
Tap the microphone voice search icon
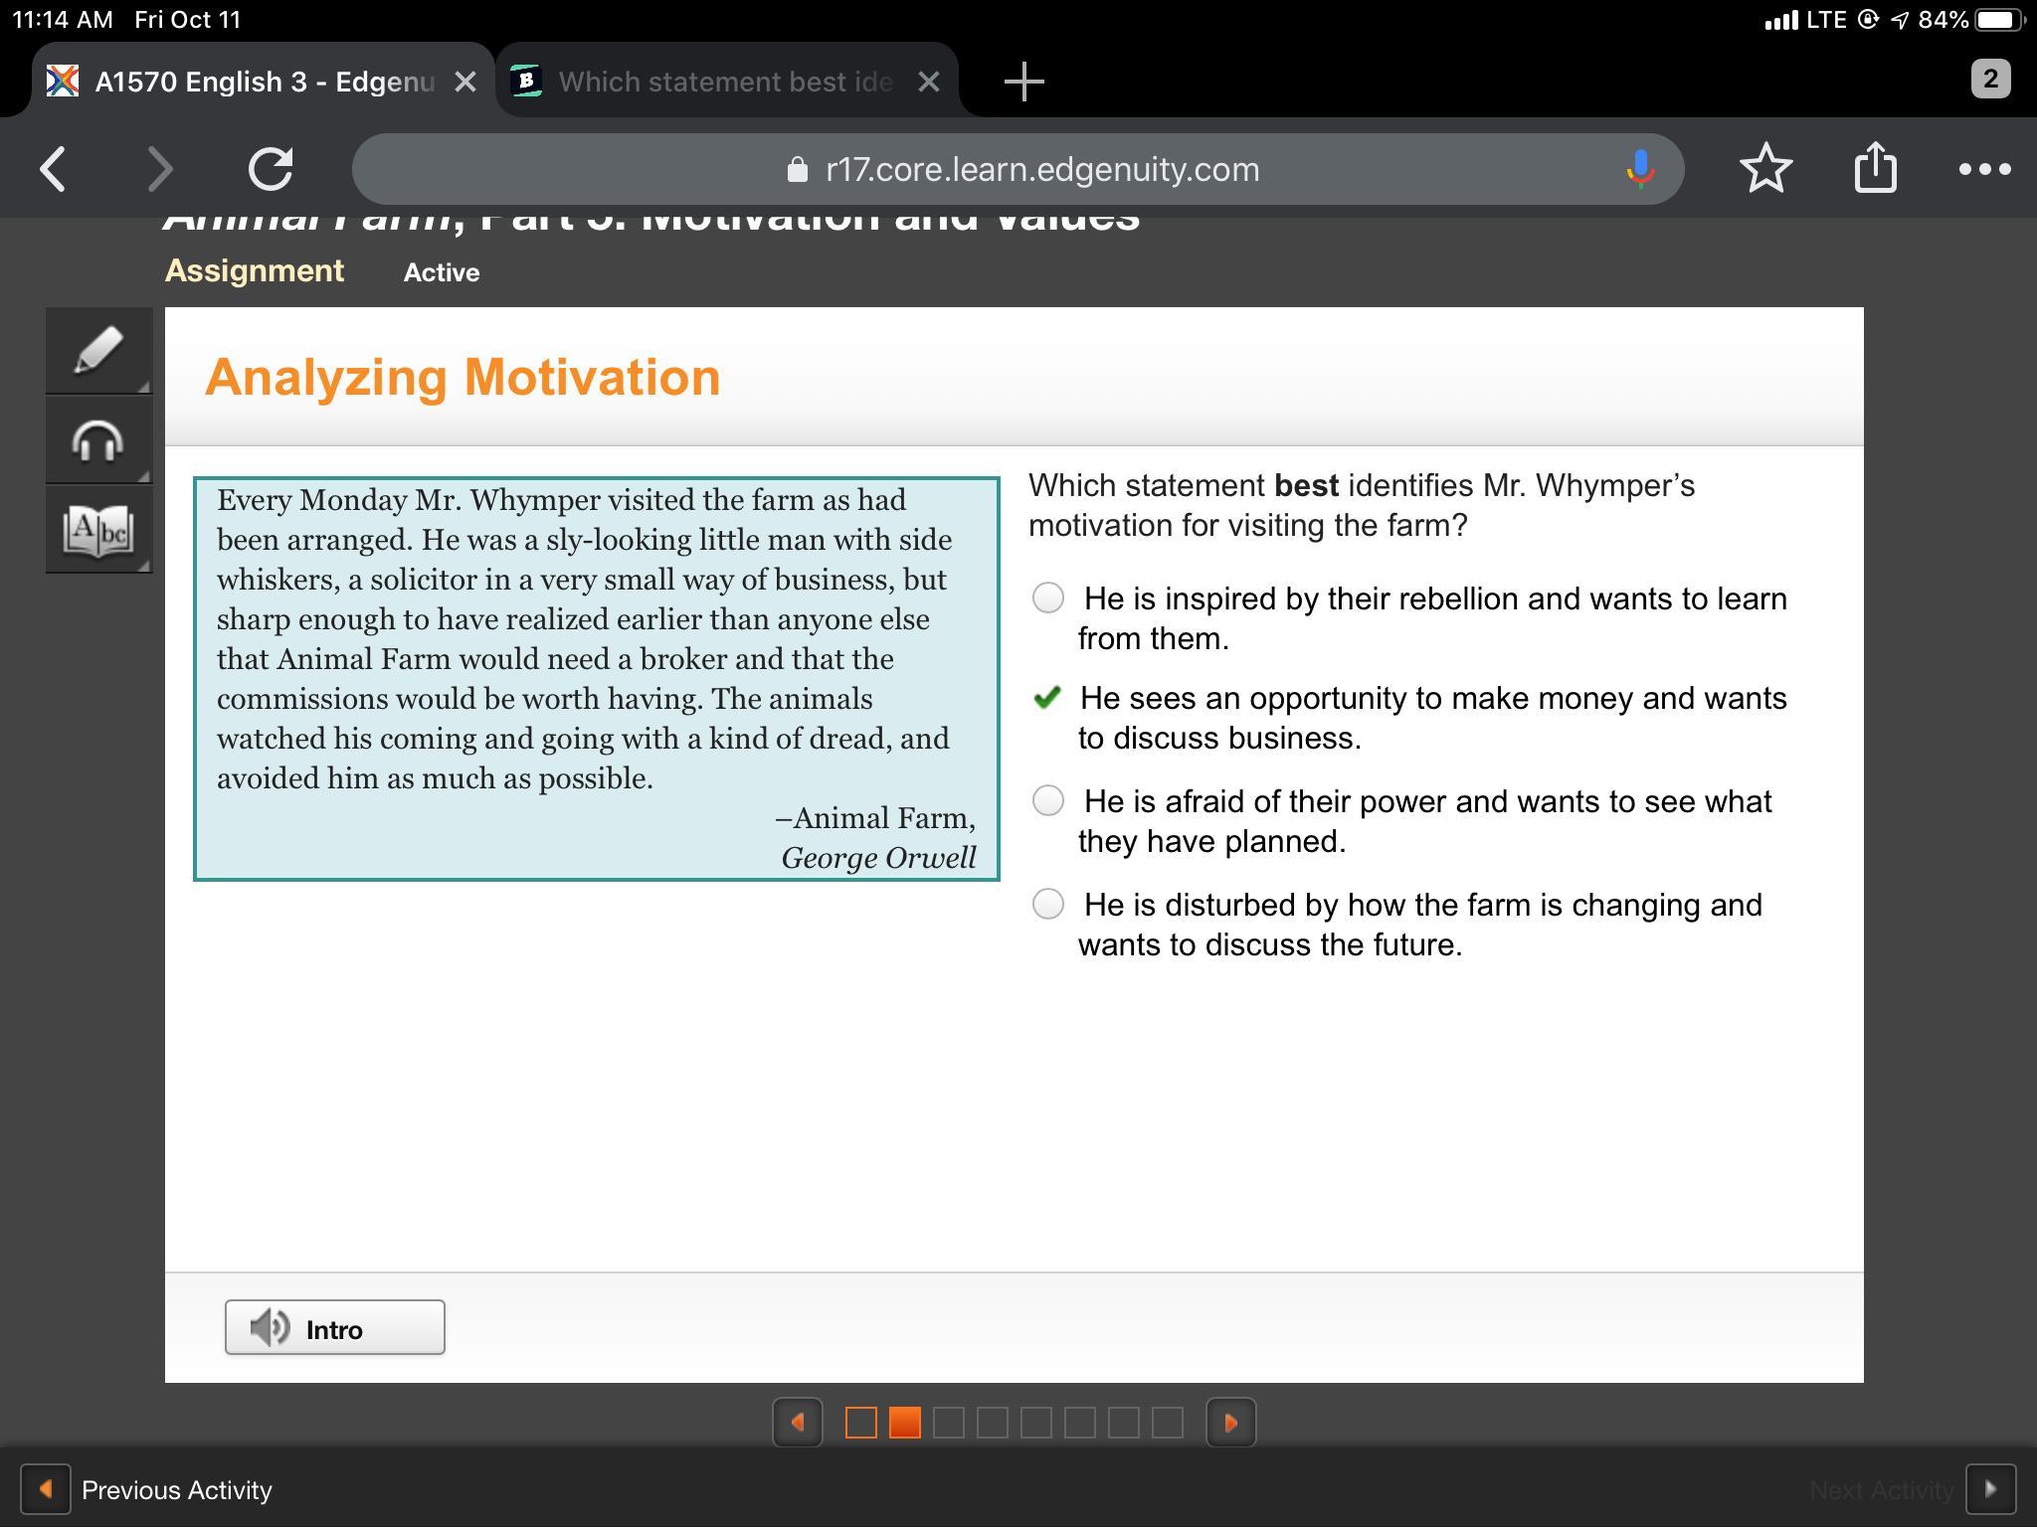1639,169
